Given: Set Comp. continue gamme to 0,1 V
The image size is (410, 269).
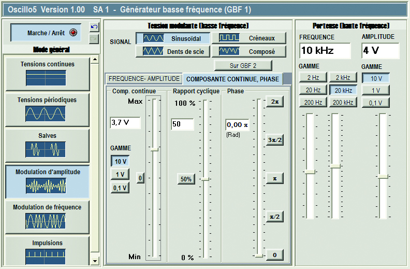Looking at the screenshot, I should [120, 188].
